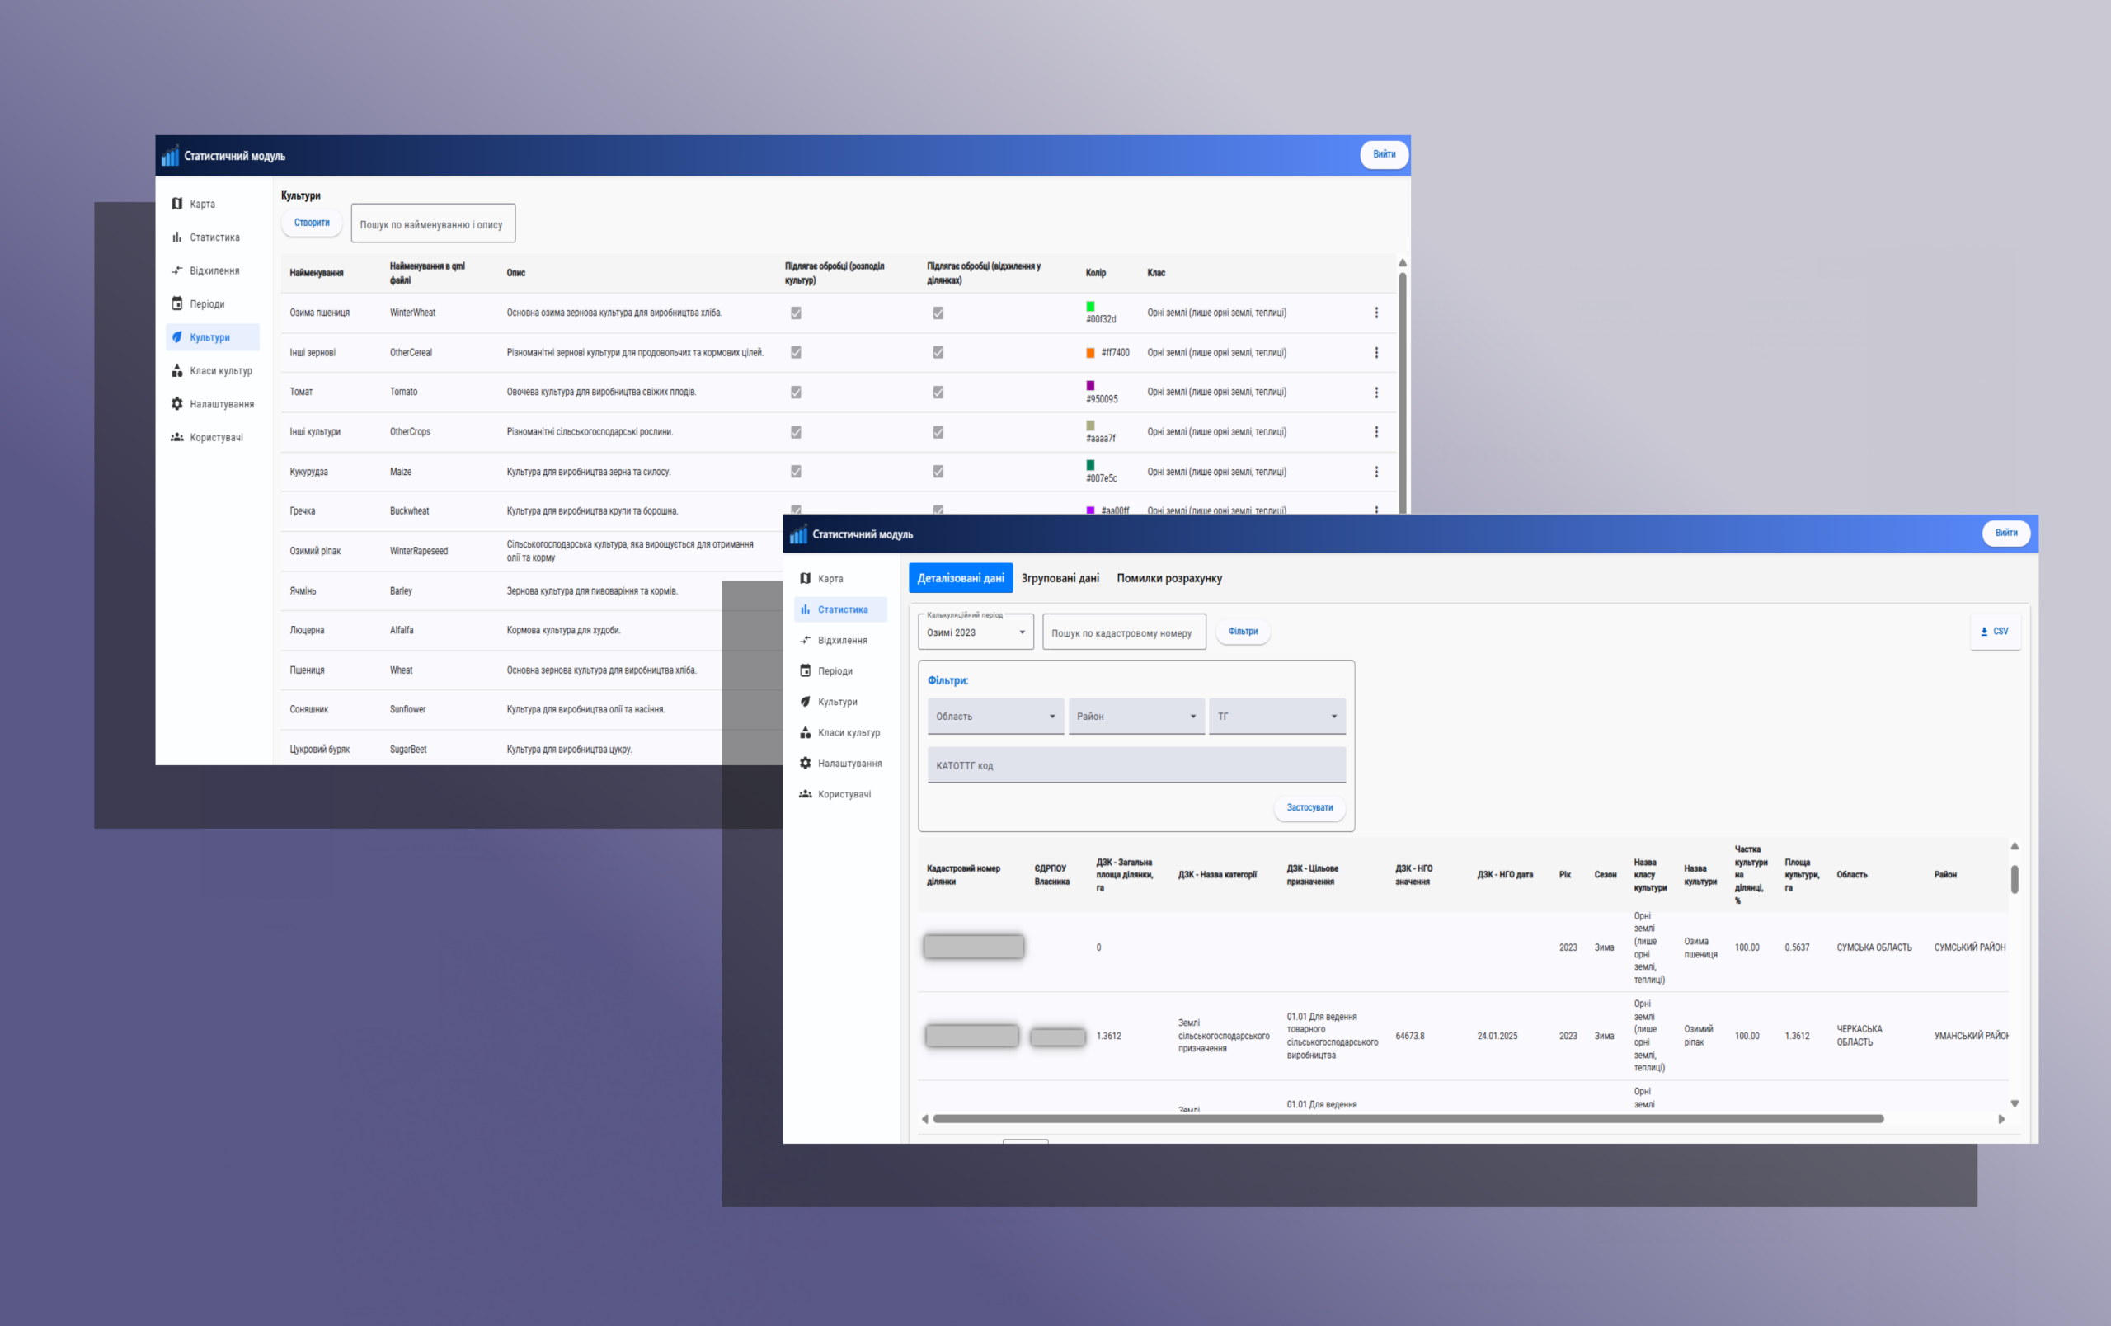Expand the Область filter dropdown
Image resolution: width=2111 pixels, height=1326 pixels.
(995, 716)
